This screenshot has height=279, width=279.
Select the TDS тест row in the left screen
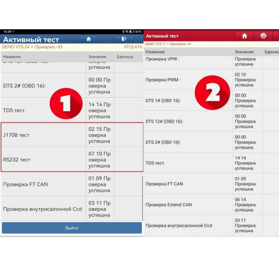click(72, 110)
